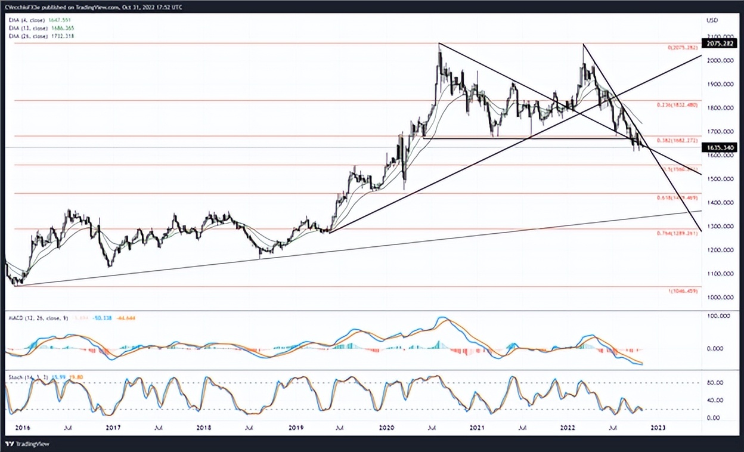Click the 2016 label on time axis

pyautogui.click(x=22, y=428)
